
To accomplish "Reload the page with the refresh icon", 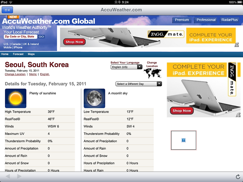I will coord(238,177).
